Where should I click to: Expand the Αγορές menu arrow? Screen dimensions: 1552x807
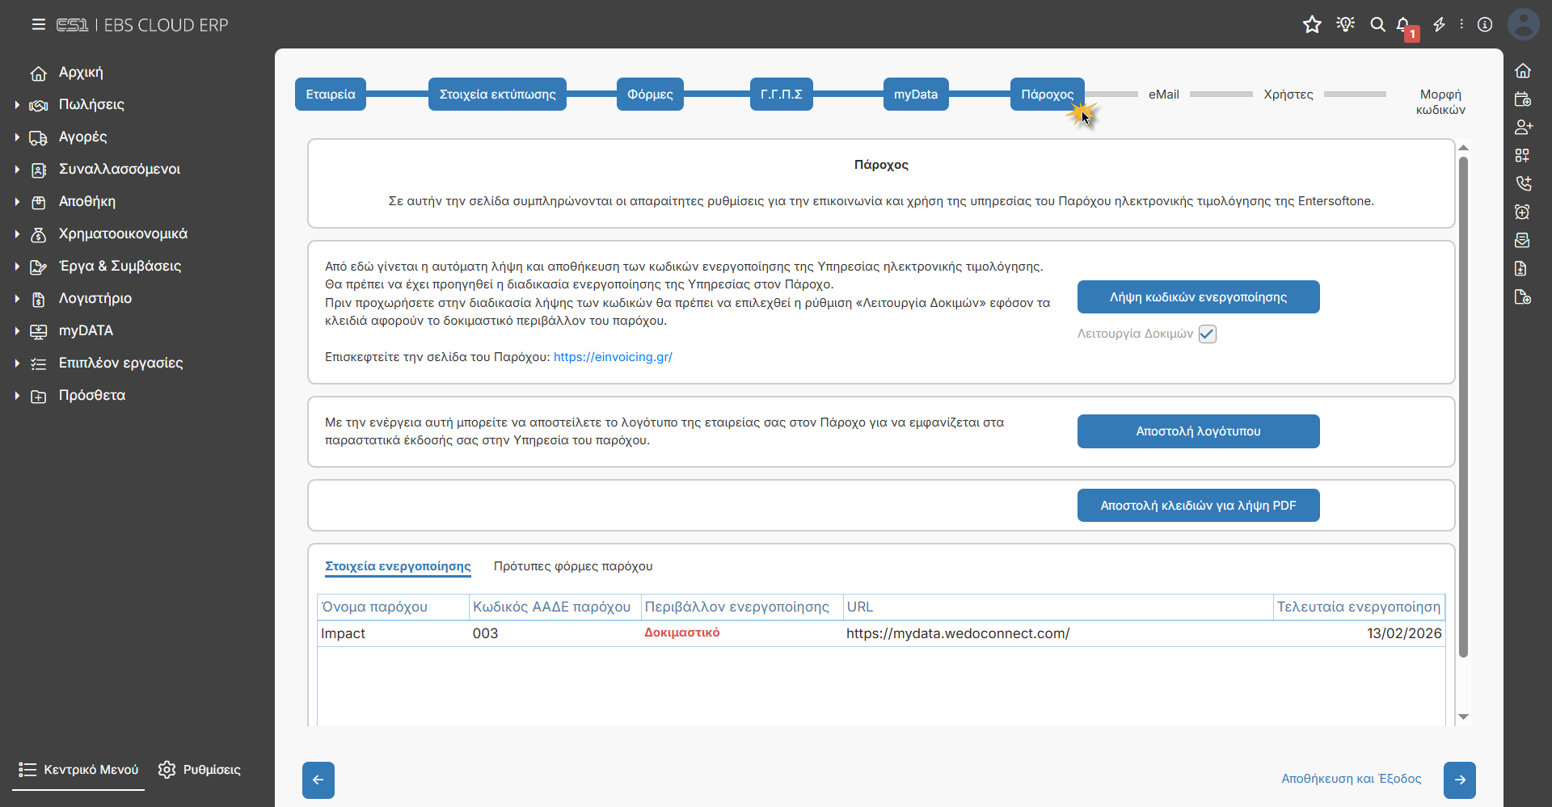[17, 137]
